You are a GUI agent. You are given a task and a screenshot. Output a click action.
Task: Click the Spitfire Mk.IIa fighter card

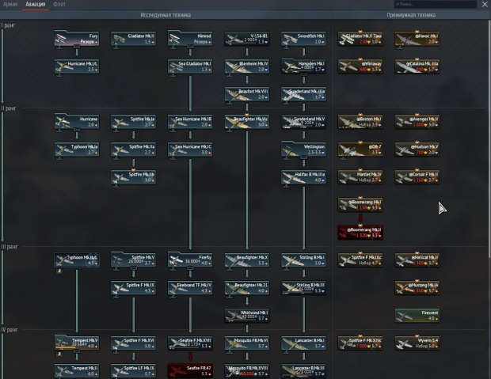pyautogui.click(x=133, y=150)
